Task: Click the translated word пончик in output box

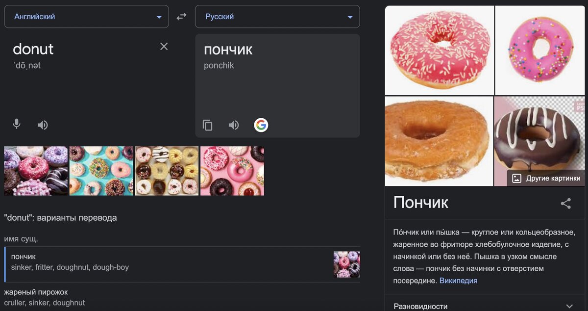Action: (x=228, y=50)
